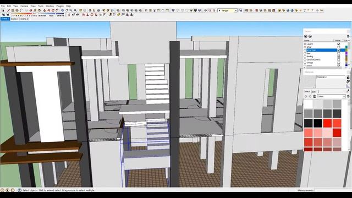Activate the Orbit camera tool

62,10
